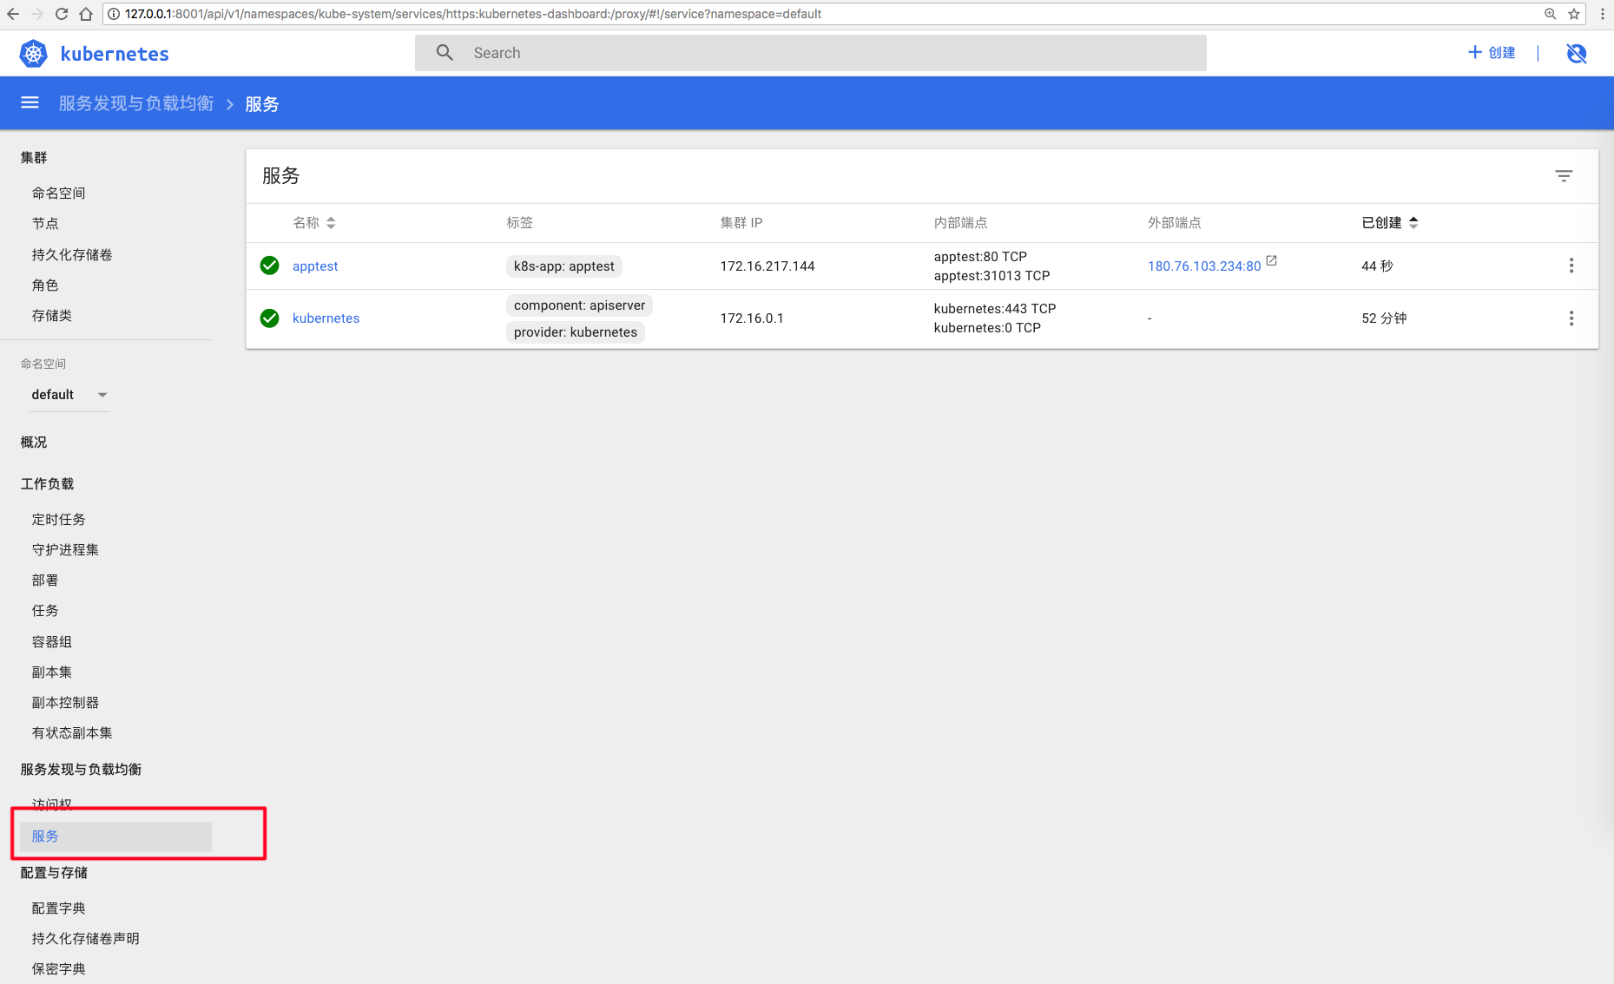Click the green status check for apptest
The height and width of the screenshot is (984, 1614).
click(270, 266)
